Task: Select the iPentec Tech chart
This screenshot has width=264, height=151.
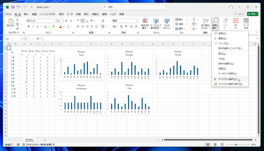Action: 82,64
